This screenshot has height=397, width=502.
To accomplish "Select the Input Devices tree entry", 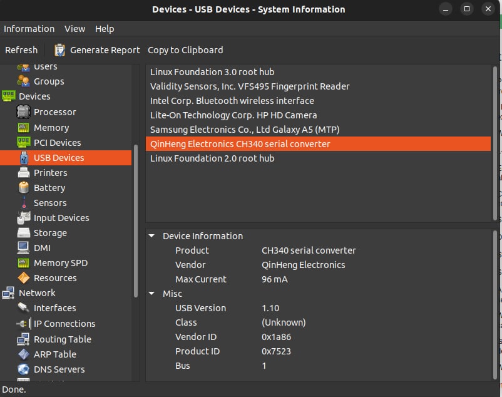I will tap(61, 218).
